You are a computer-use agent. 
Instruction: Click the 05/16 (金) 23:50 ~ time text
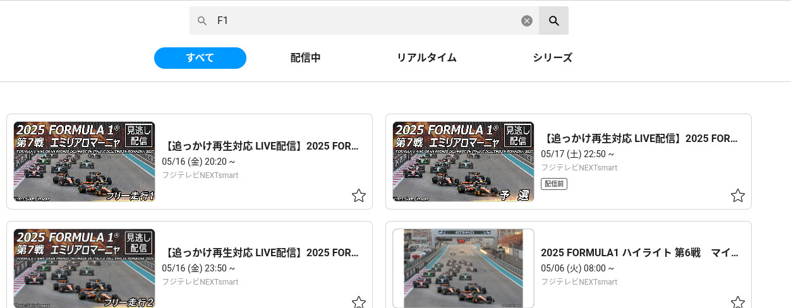[198, 268]
